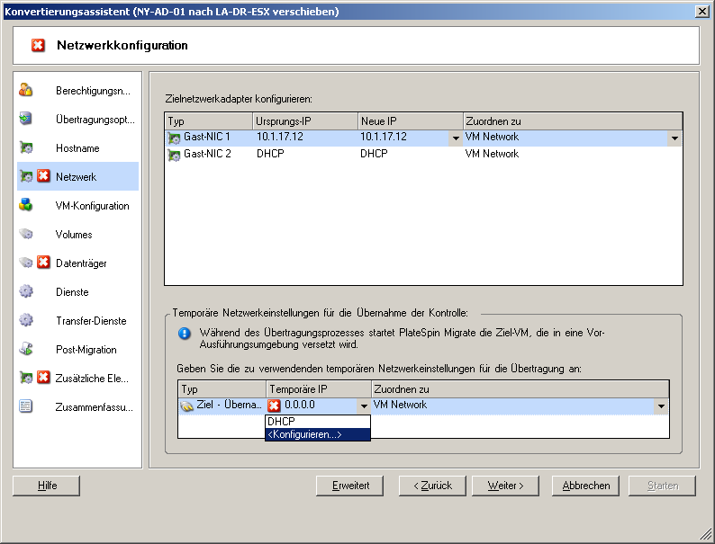Screen dimensions: 715x544
Task: Click the Temporäre IP column header
Action: click(319, 389)
